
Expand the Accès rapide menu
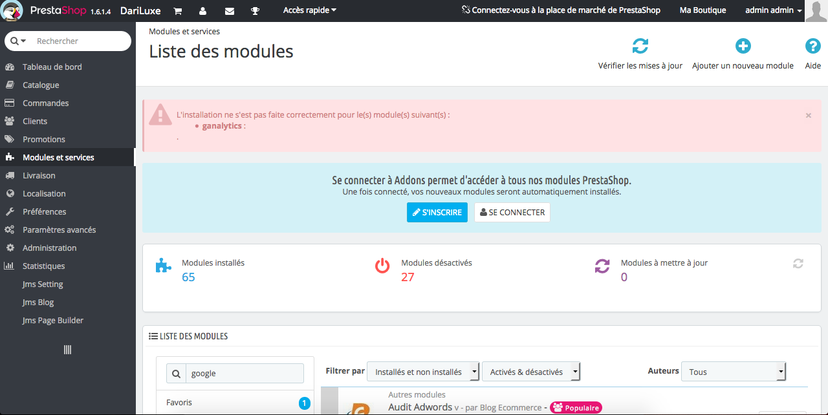[310, 10]
